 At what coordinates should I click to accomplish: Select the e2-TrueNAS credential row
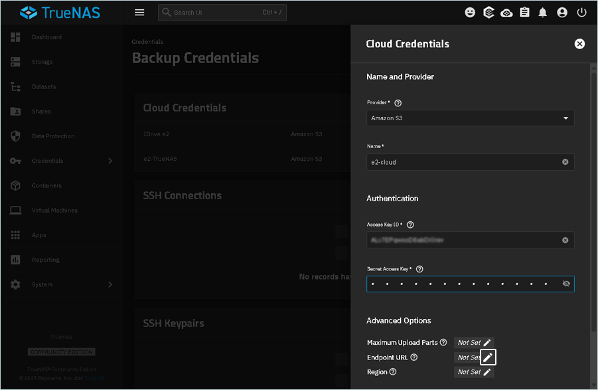click(242, 159)
